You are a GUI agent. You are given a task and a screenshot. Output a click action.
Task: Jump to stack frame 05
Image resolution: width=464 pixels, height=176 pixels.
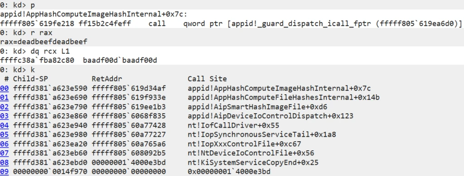point(5,135)
